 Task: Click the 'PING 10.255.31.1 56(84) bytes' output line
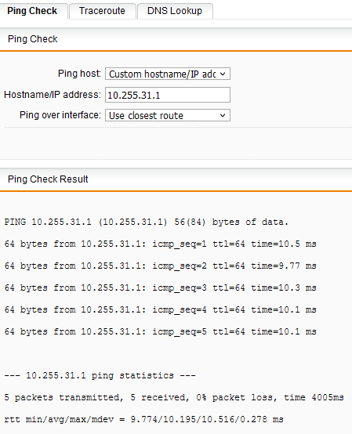click(x=147, y=222)
